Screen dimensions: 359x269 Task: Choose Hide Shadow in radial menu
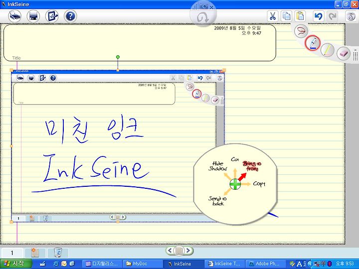click(217, 166)
